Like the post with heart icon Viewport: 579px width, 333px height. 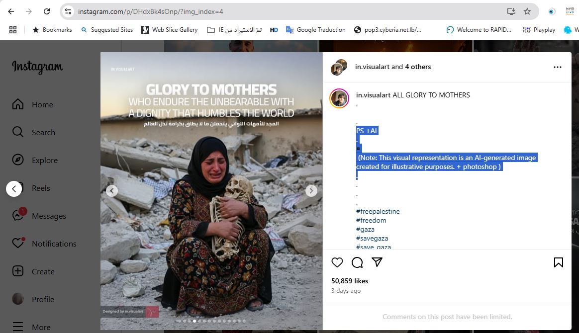click(337, 262)
